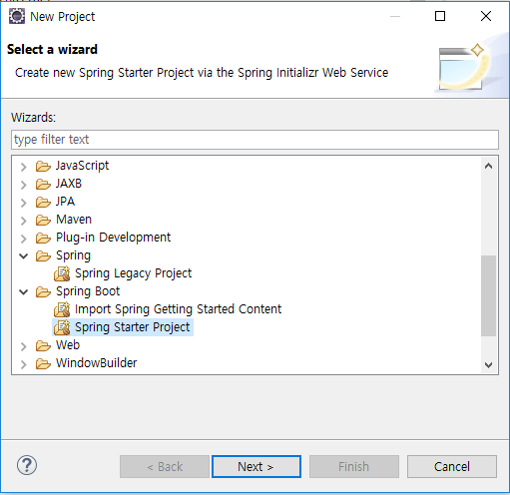The image size is (510, 495).
Task: Click the Eclipse icon in the title bar
Action: pyautogui.click(x=17, y=16)
